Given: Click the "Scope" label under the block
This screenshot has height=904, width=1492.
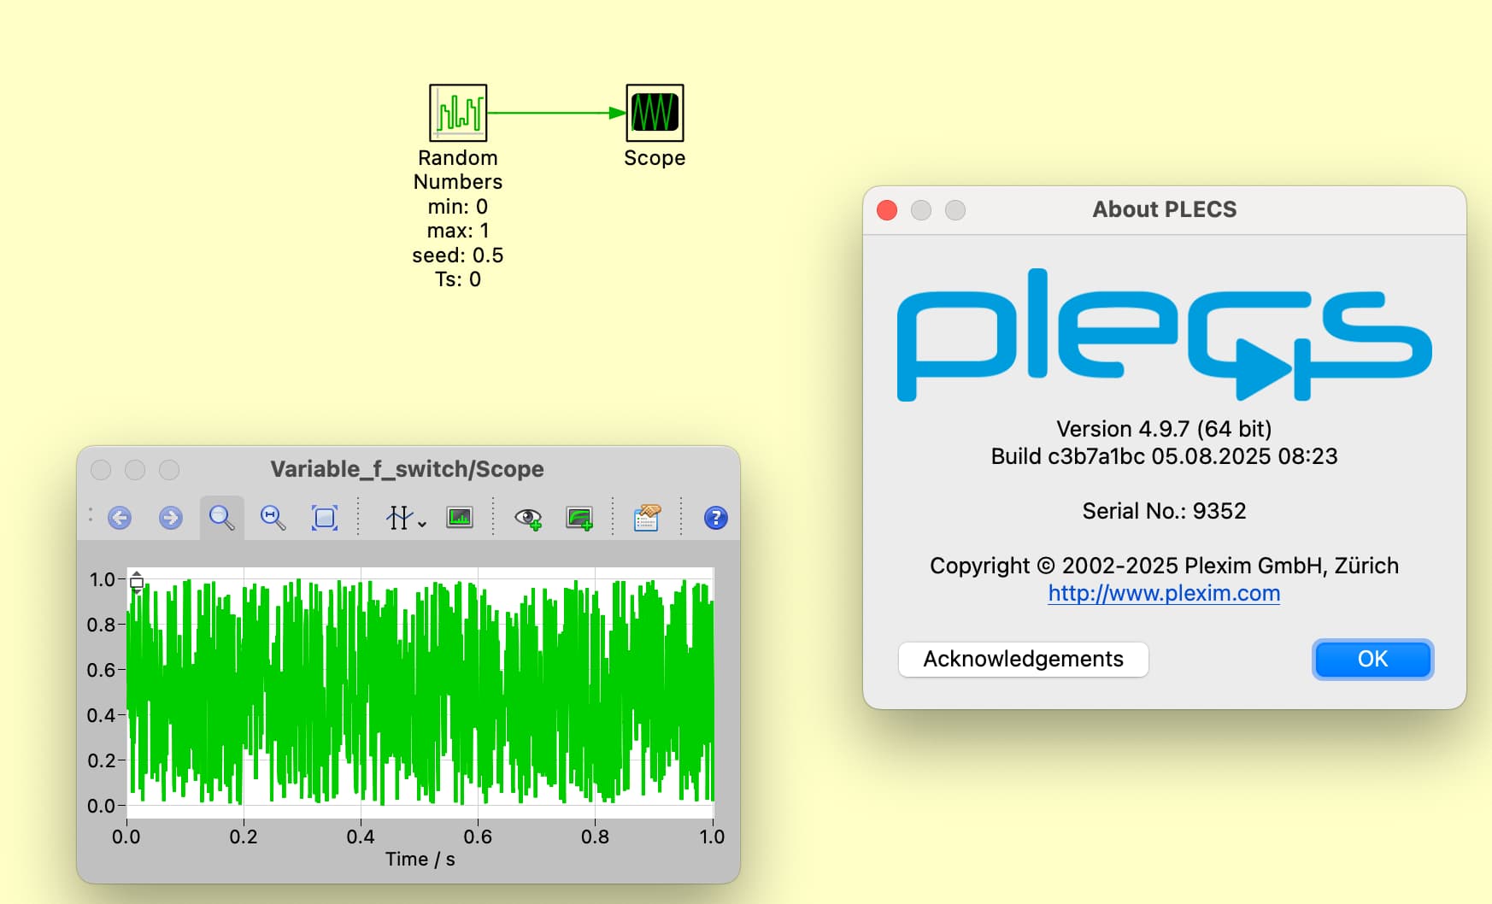Looking at the screenshot, I should [655, 158].
